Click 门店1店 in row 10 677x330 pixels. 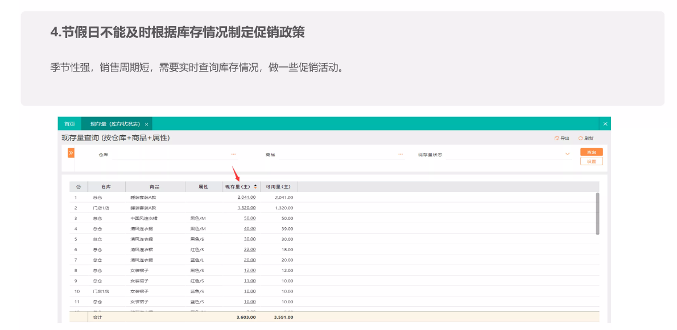101,291
